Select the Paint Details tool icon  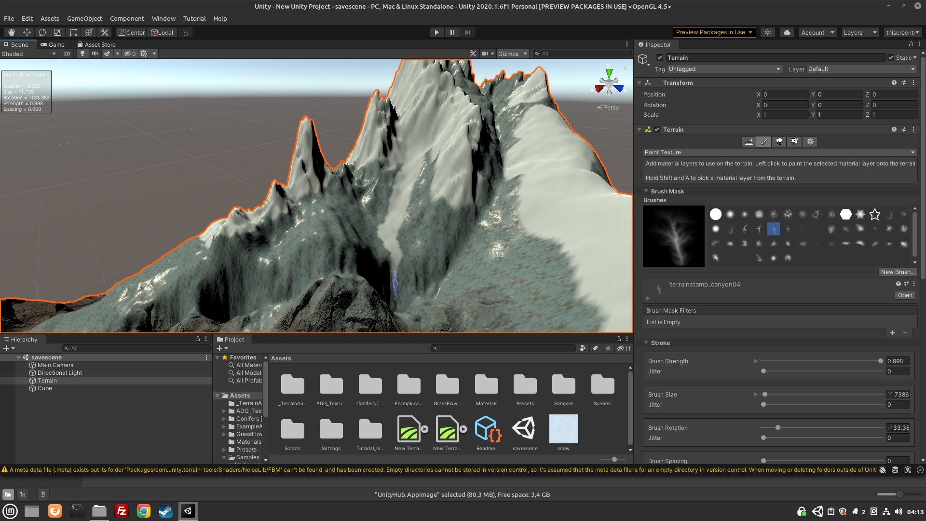point(794,141)
